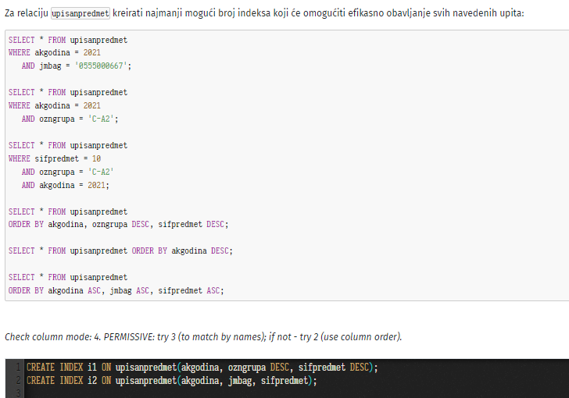Place cursor after index i1 statement
The height and width of the screenshot is (398, 569).
[378, 368]
